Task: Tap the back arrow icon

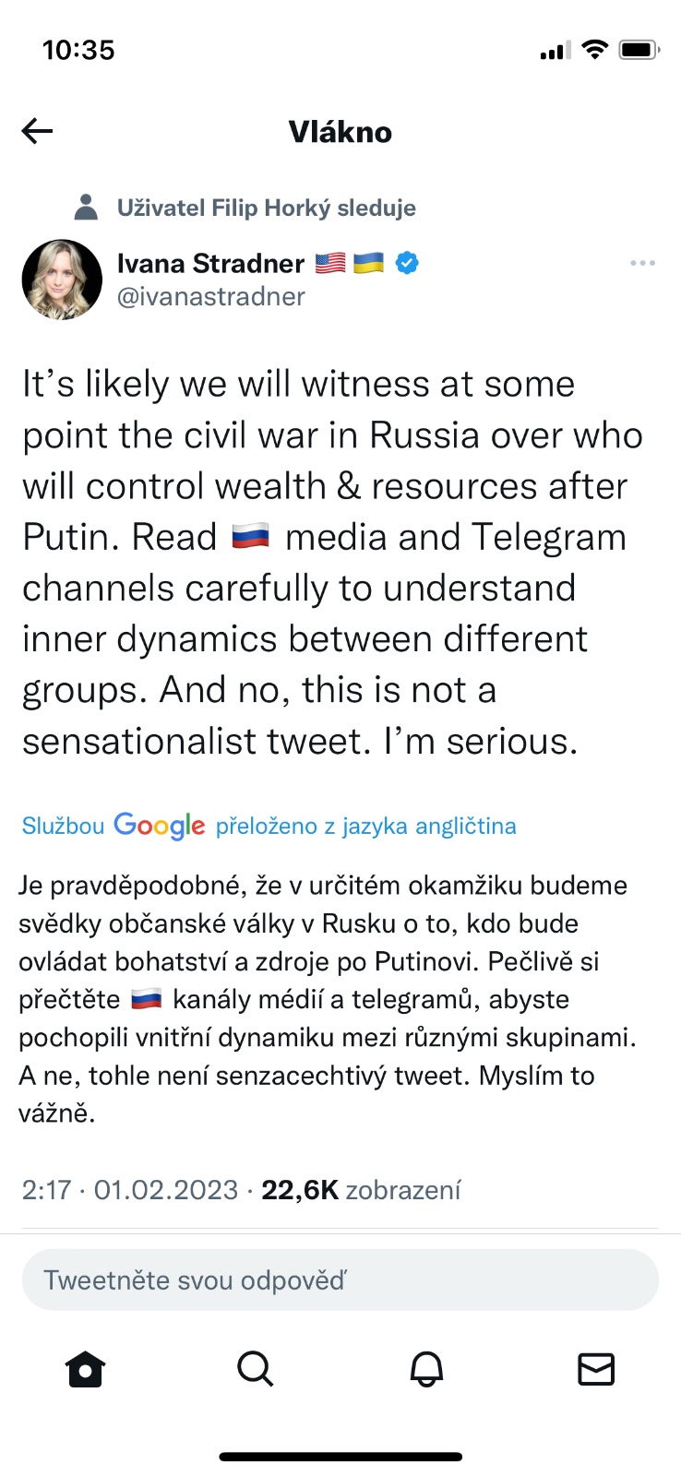Action: pyautogui.click(x=37, y=132)
